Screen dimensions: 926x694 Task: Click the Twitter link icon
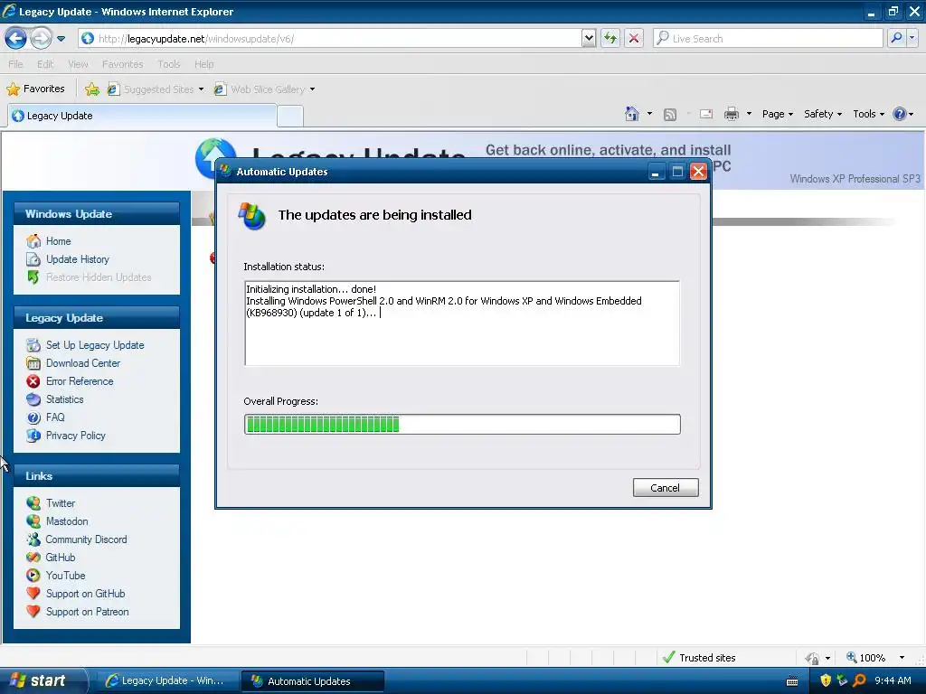(33, 503)
